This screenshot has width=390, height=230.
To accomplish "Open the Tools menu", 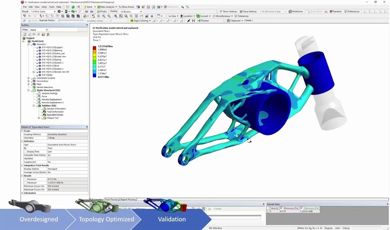I will tap(52, 7).
